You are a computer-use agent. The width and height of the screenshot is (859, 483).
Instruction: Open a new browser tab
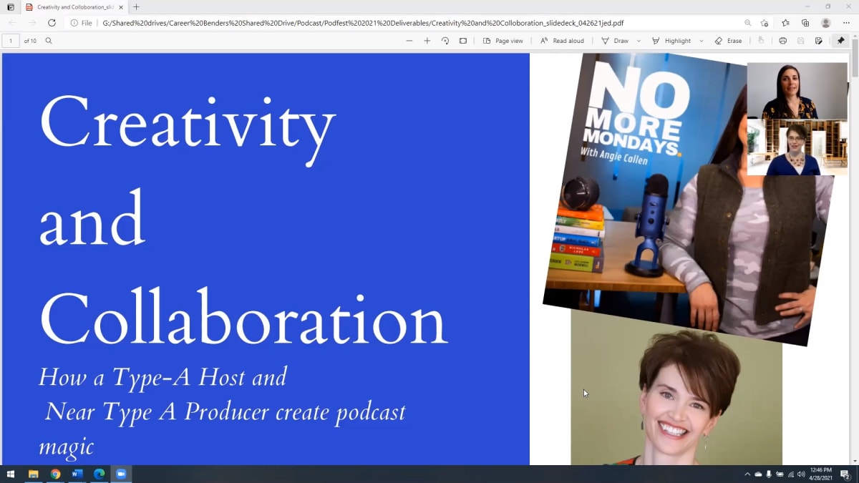coord(136,7)
